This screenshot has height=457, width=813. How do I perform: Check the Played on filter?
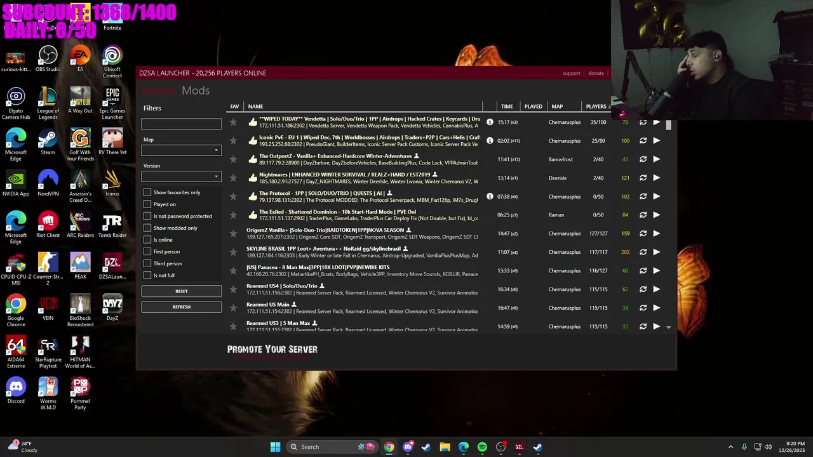click(147, 204)
